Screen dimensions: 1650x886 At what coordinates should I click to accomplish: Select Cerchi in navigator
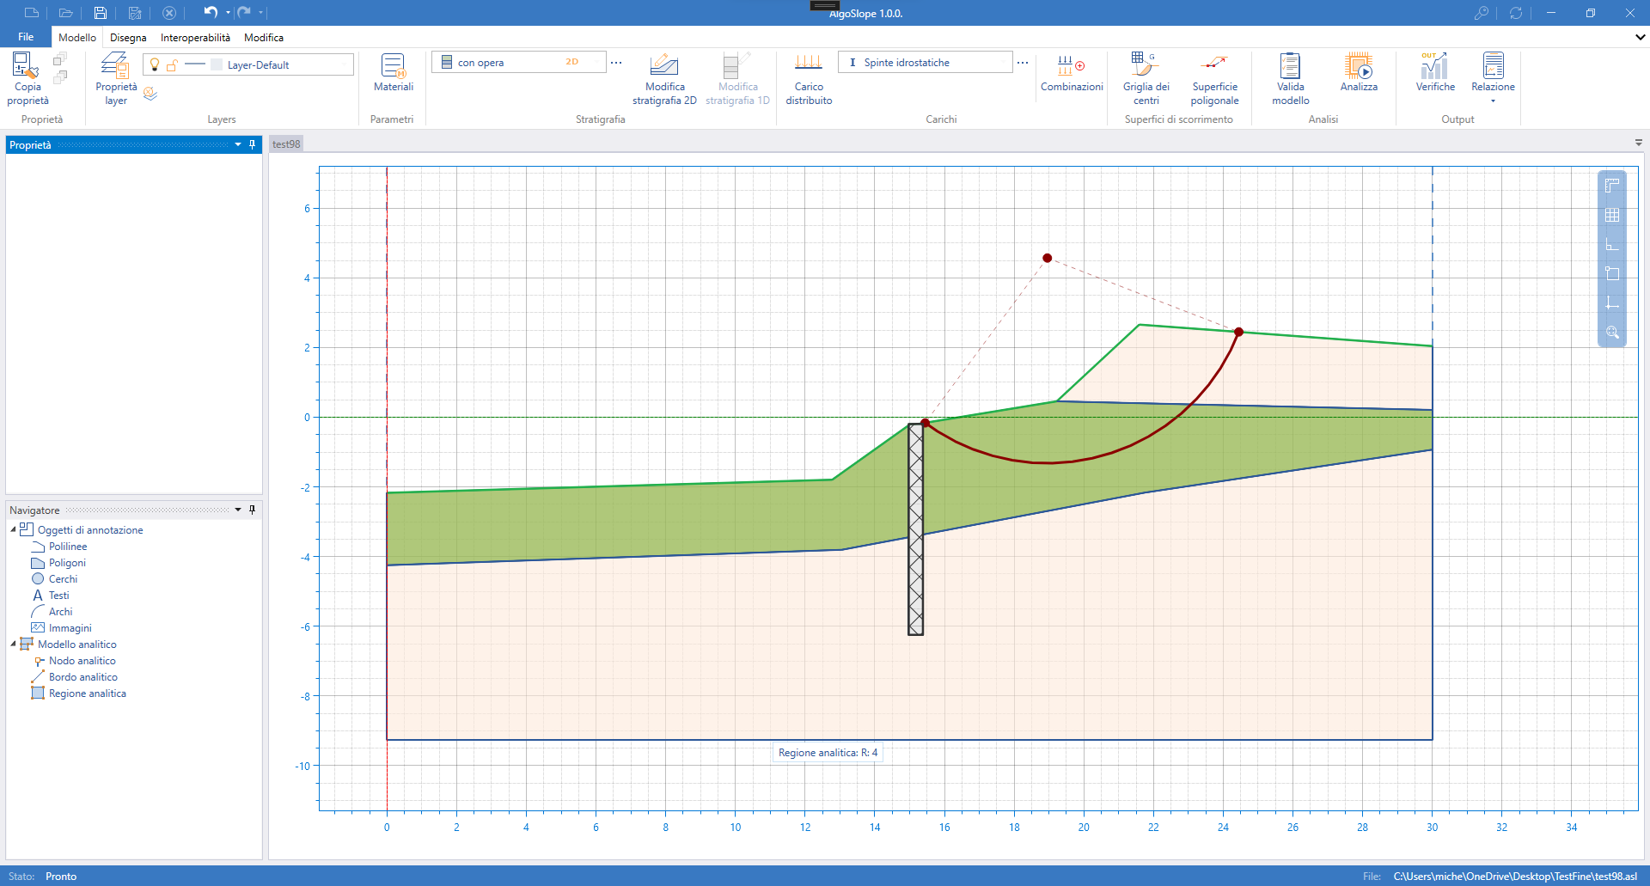tap(63, 579)
